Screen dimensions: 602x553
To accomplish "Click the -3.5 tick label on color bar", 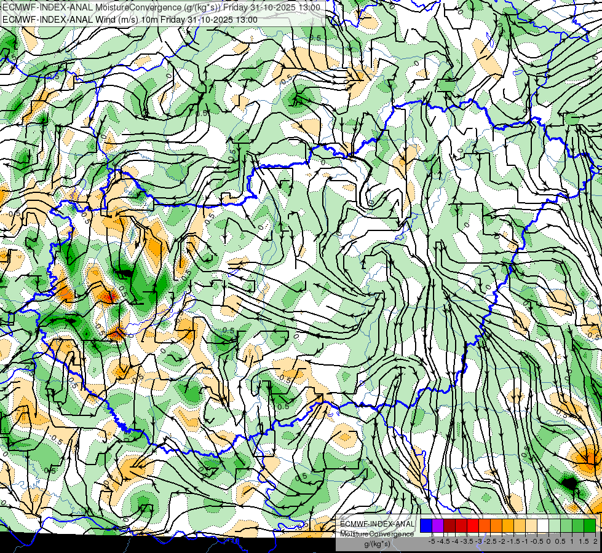I will coord(467,542).
